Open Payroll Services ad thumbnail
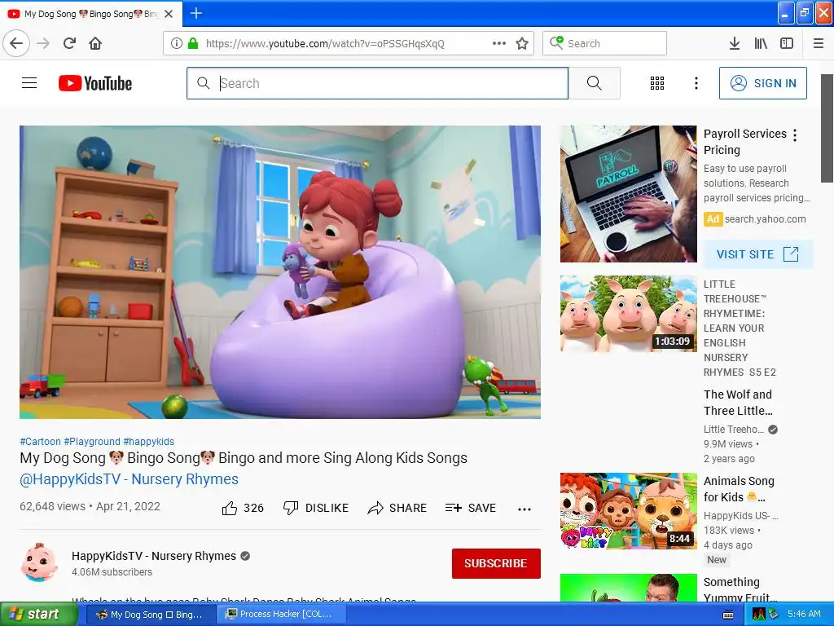 coord(628,194)
